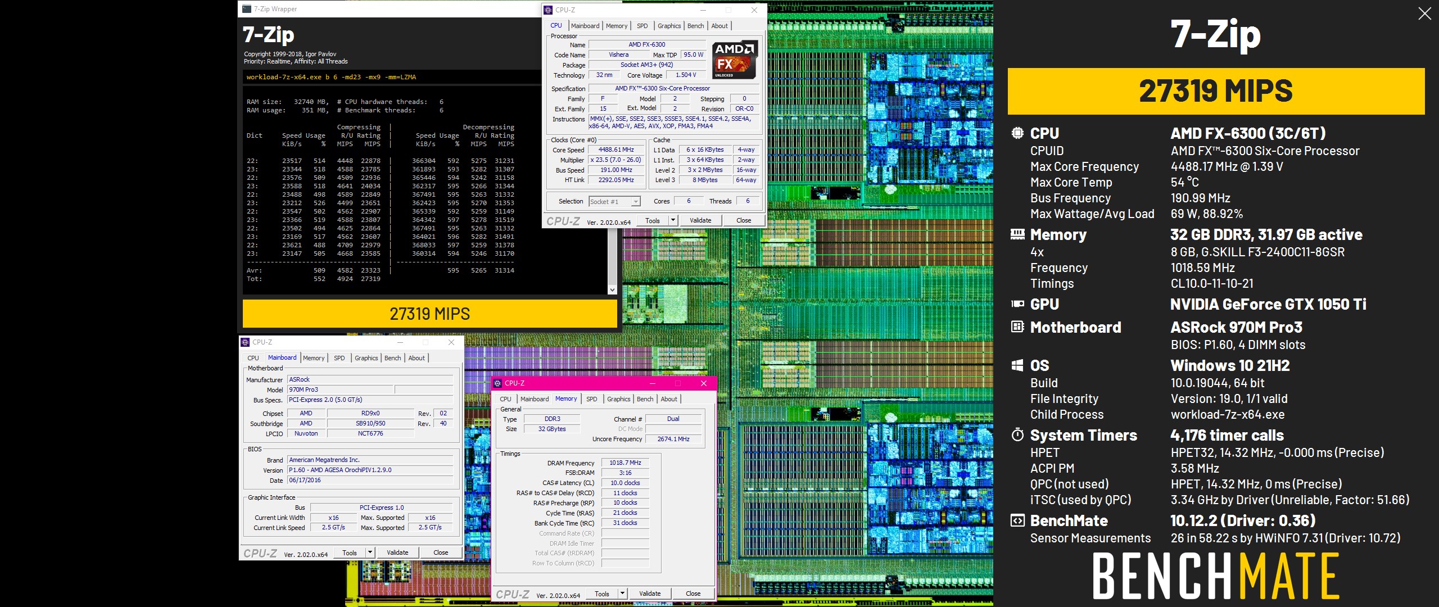The image size is (1439, 607).
Task: Click Close button in the pink Memory window
Action: [x=693, y=594]
